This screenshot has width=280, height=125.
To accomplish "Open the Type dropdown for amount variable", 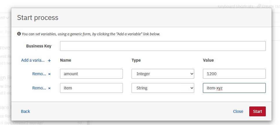I will [x=163, y=74].
